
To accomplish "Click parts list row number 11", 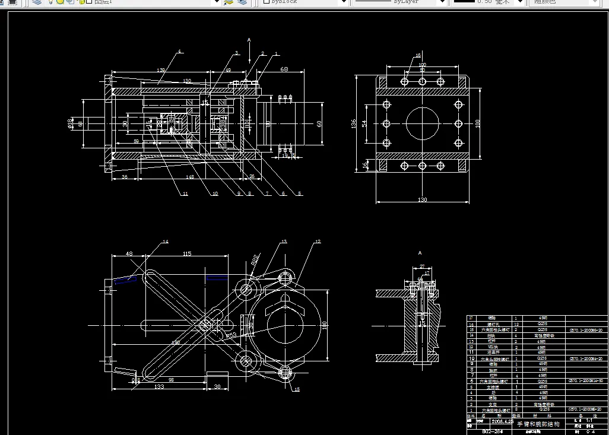I will tap(471, 353).
